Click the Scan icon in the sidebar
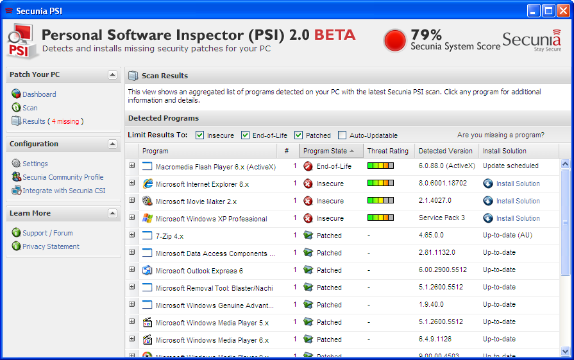The height and width of the screenshot is (360, 574). tap(16, 108)
